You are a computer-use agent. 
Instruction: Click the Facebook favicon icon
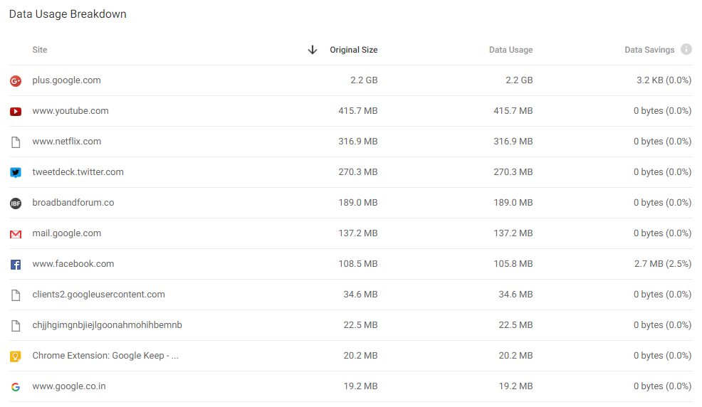coord(16,265)
